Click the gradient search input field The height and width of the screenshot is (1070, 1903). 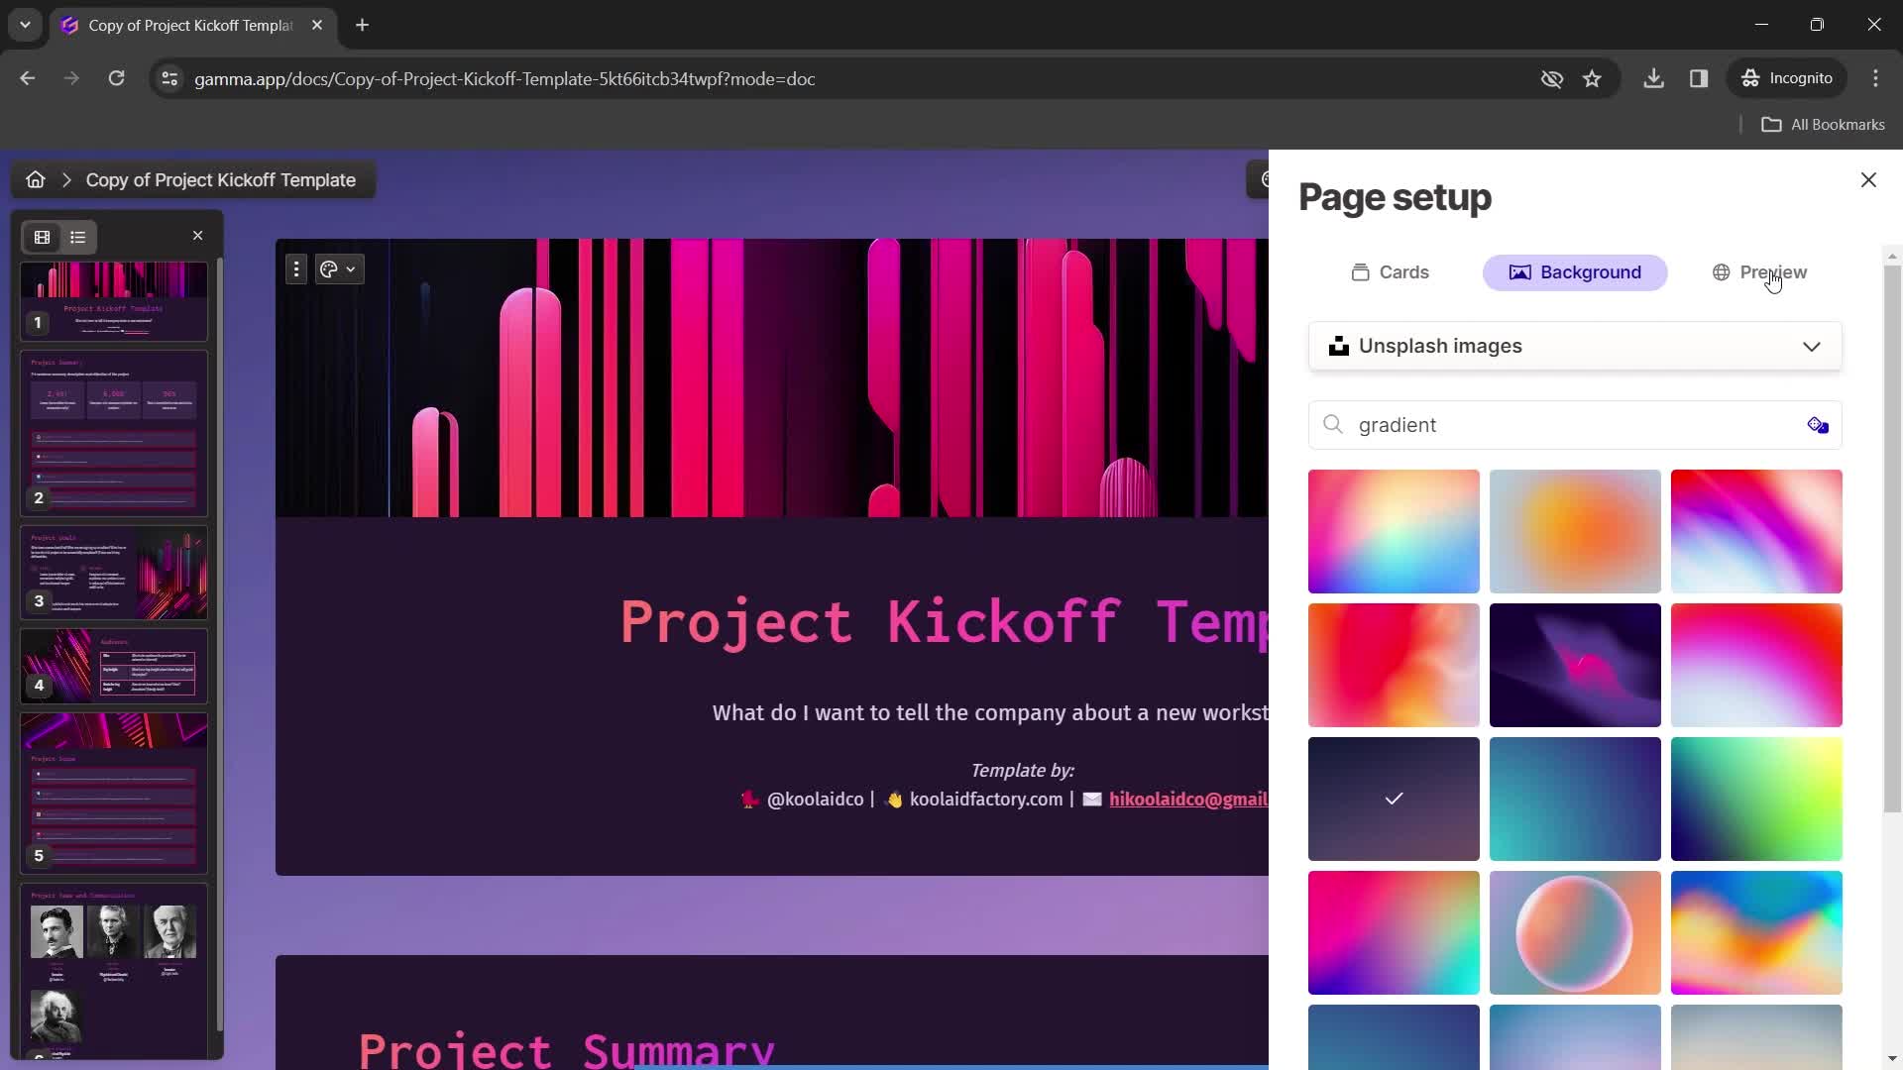tap(1575, 425)
